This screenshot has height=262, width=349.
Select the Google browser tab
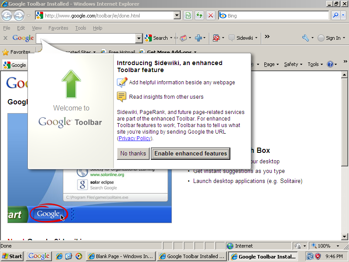click(x=15, y=65)
